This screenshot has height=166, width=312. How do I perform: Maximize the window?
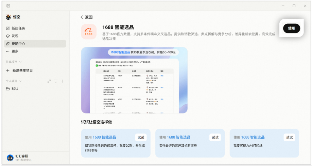click(294, 6)
